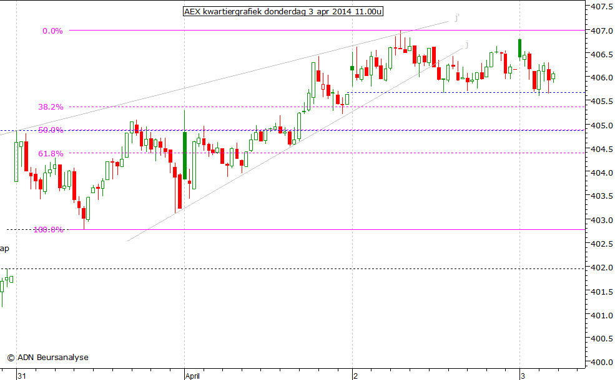615x380 pixels.
Task: Click the 405.5 price axis label
Action: 602,102
